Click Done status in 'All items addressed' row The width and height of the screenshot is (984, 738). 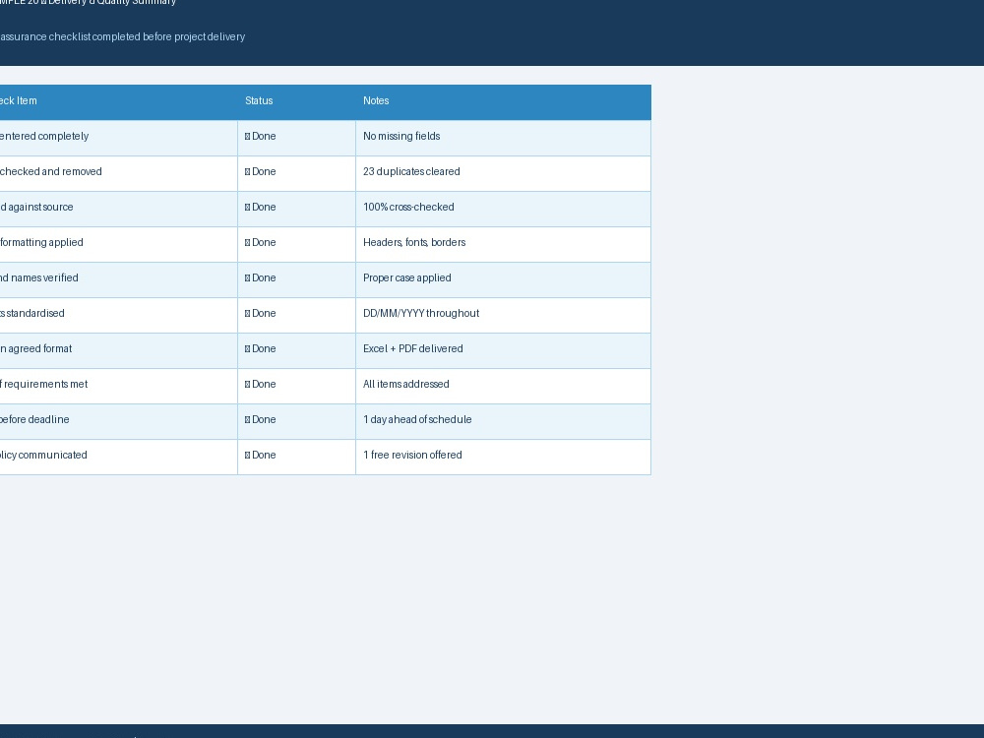point(296,386)
